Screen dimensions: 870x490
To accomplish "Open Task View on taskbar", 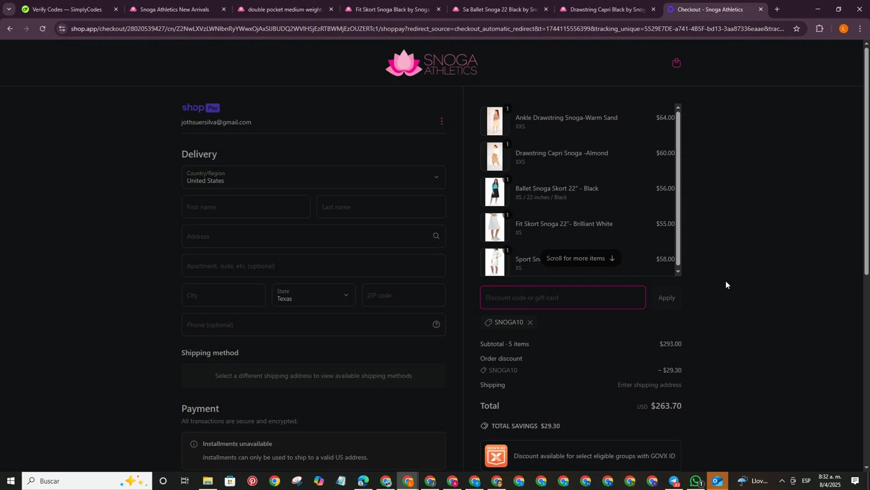I will [x=185, y=481].
